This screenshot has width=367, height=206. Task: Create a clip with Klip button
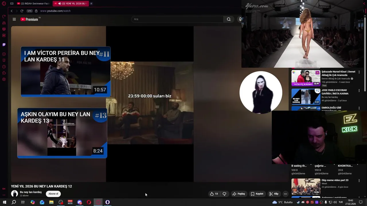click(x=274, y=194)
